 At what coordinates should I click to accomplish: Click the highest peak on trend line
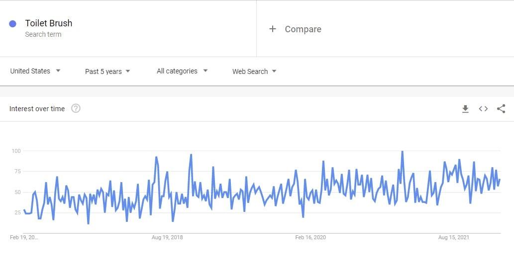402,152
